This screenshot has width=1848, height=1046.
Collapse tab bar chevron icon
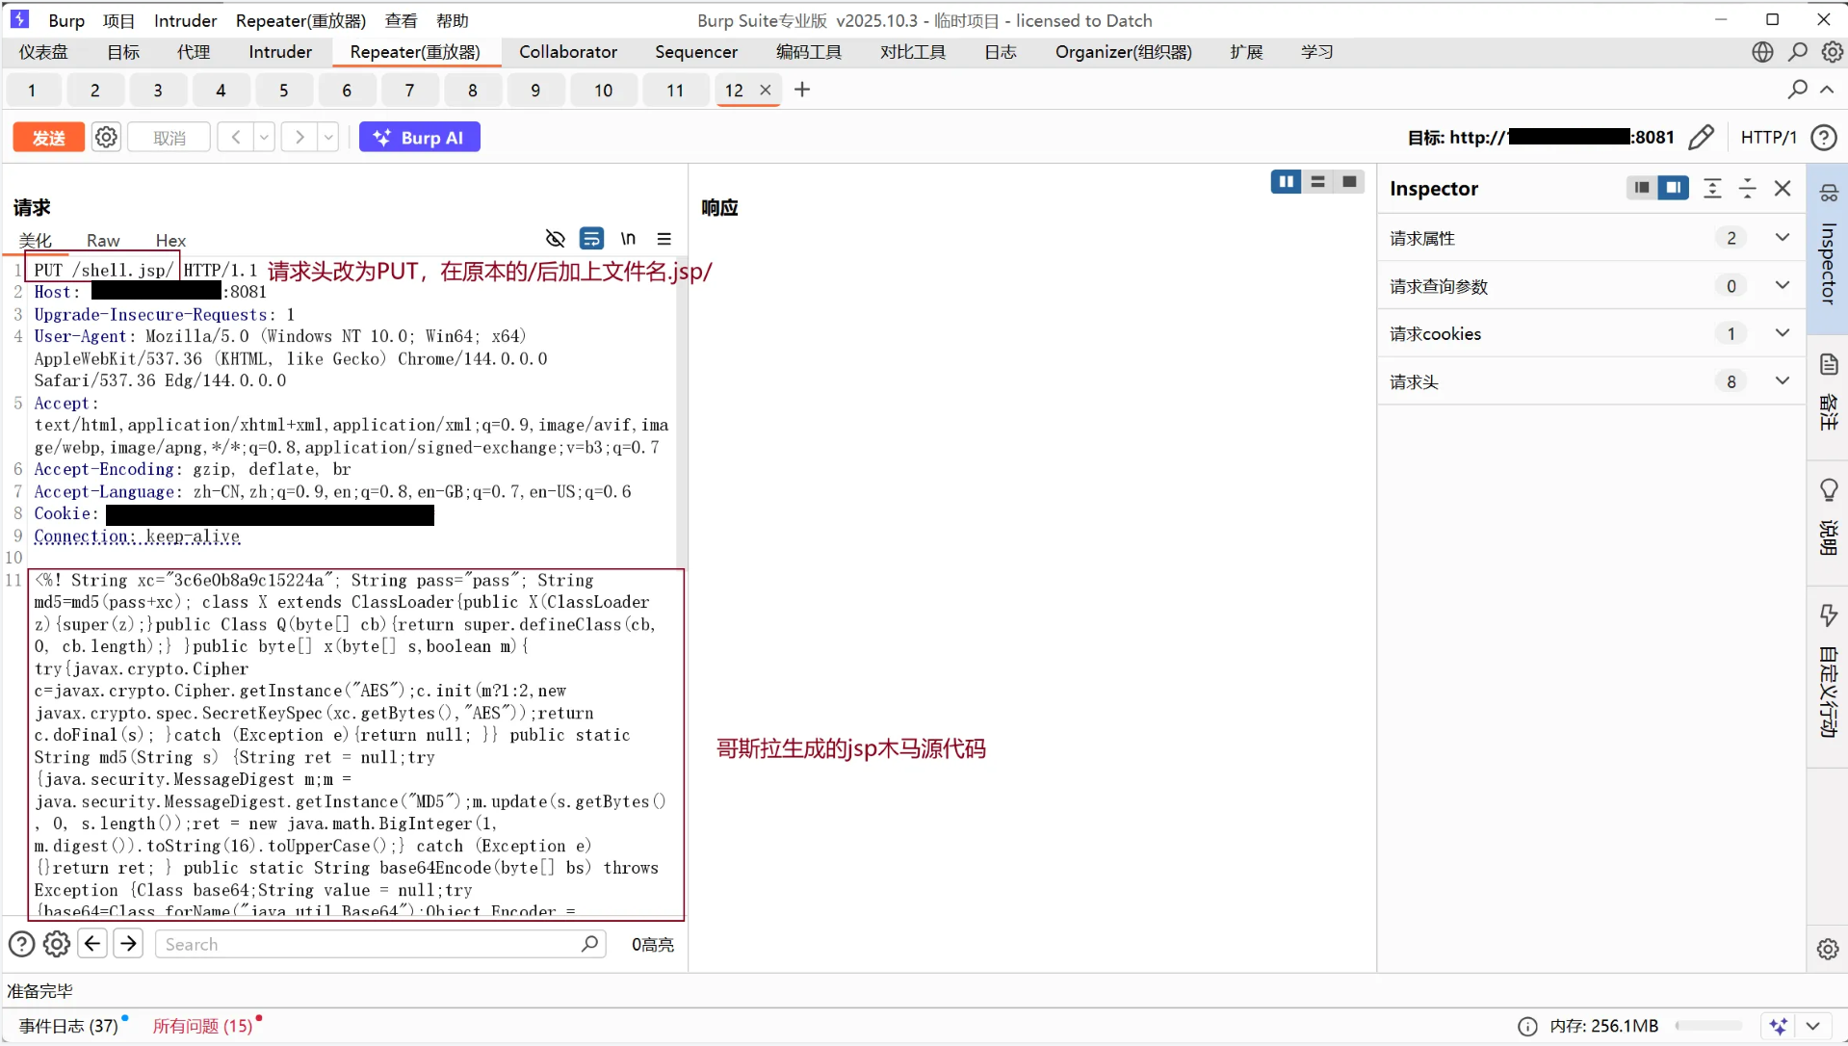(1827, 90)
